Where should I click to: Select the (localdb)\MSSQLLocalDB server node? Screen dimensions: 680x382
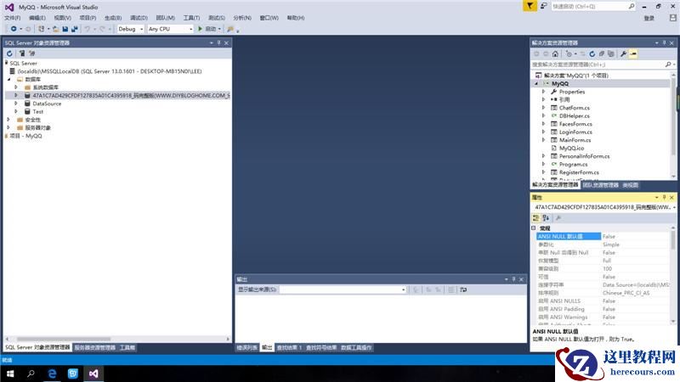click(110, 71)
